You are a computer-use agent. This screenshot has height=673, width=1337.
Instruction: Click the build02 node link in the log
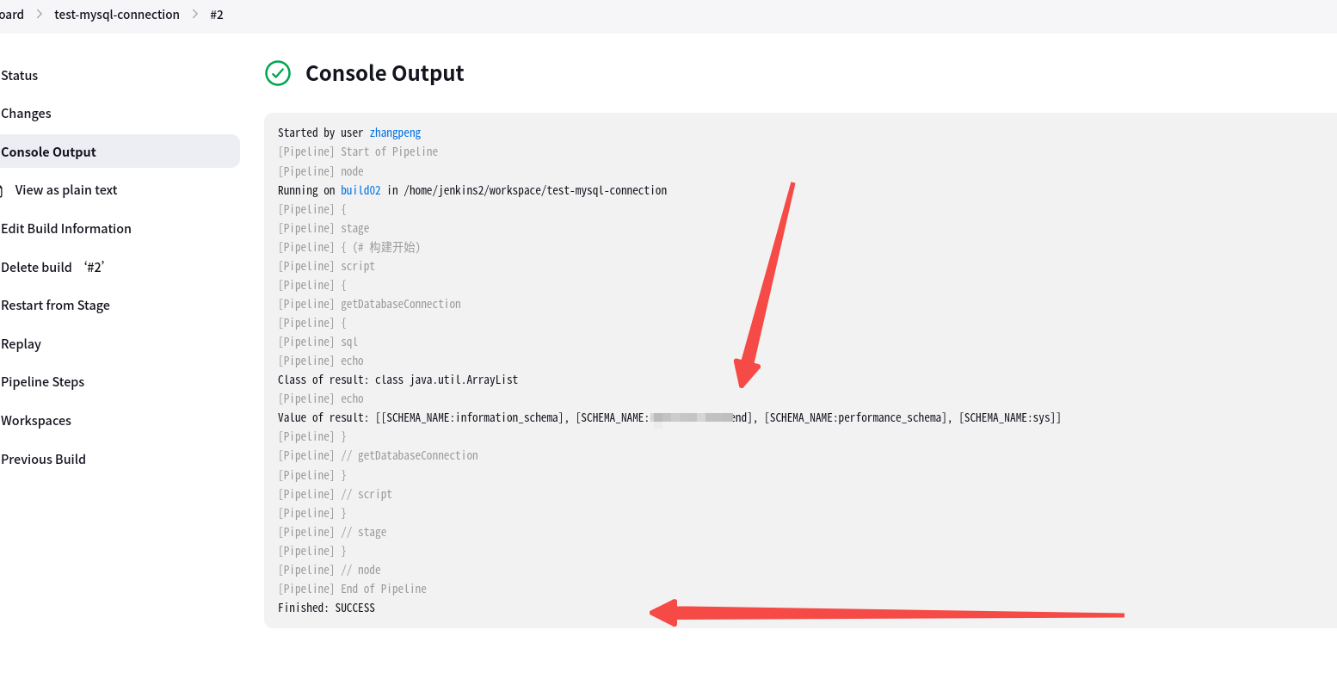click(360, 190)
